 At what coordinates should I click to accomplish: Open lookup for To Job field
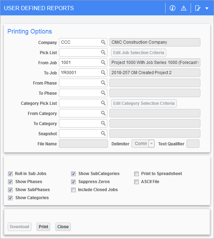coord(103,73)
